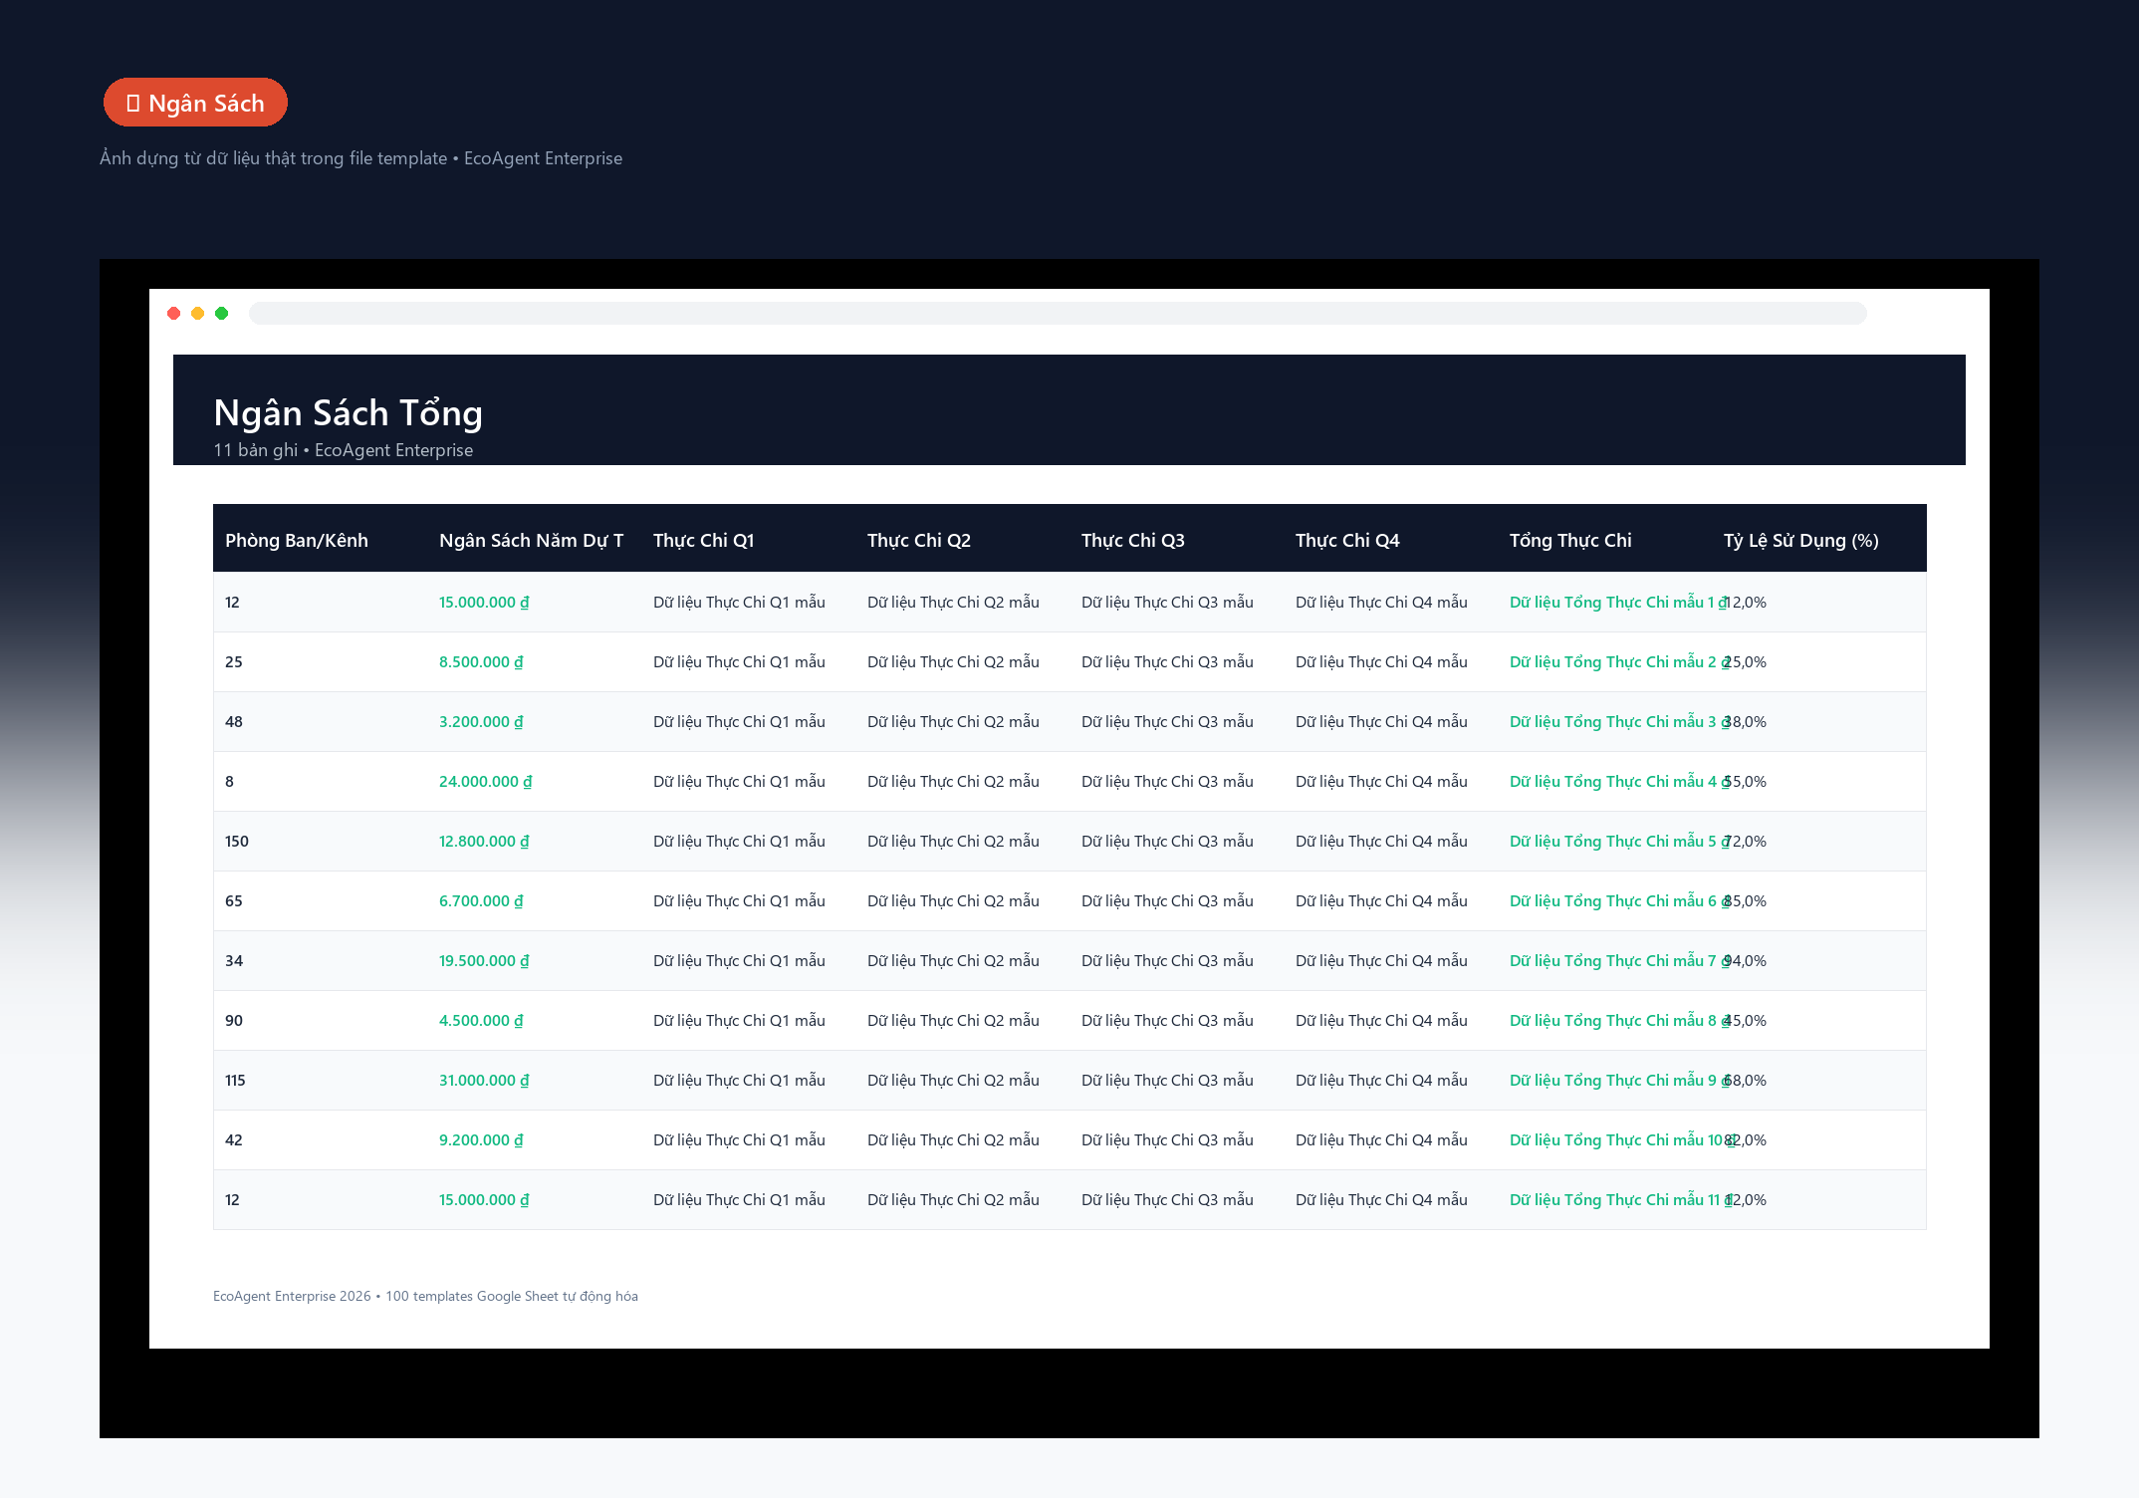Screen dimensions: 2139x1498
Task: Click the 72,0% usage rate cell
Action: coord(1747,842)
